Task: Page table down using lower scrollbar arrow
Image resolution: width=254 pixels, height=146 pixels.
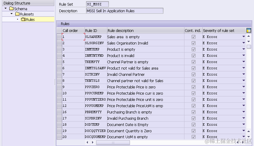Action: (249, 137)
